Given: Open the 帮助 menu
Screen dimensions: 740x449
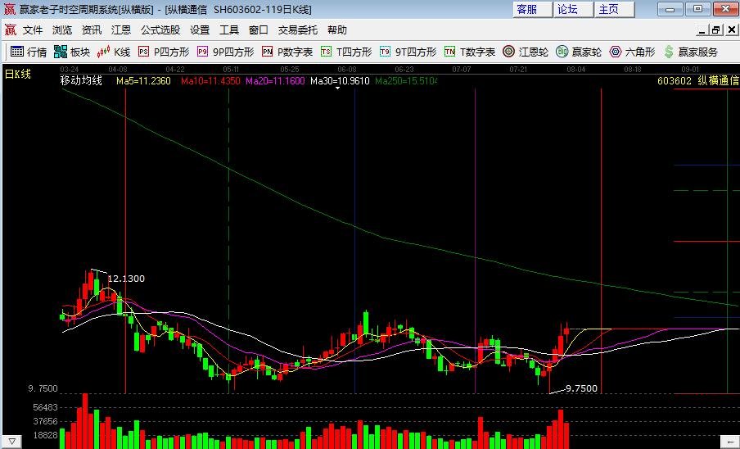Looking at the screenshot, I should coord(337,30).
